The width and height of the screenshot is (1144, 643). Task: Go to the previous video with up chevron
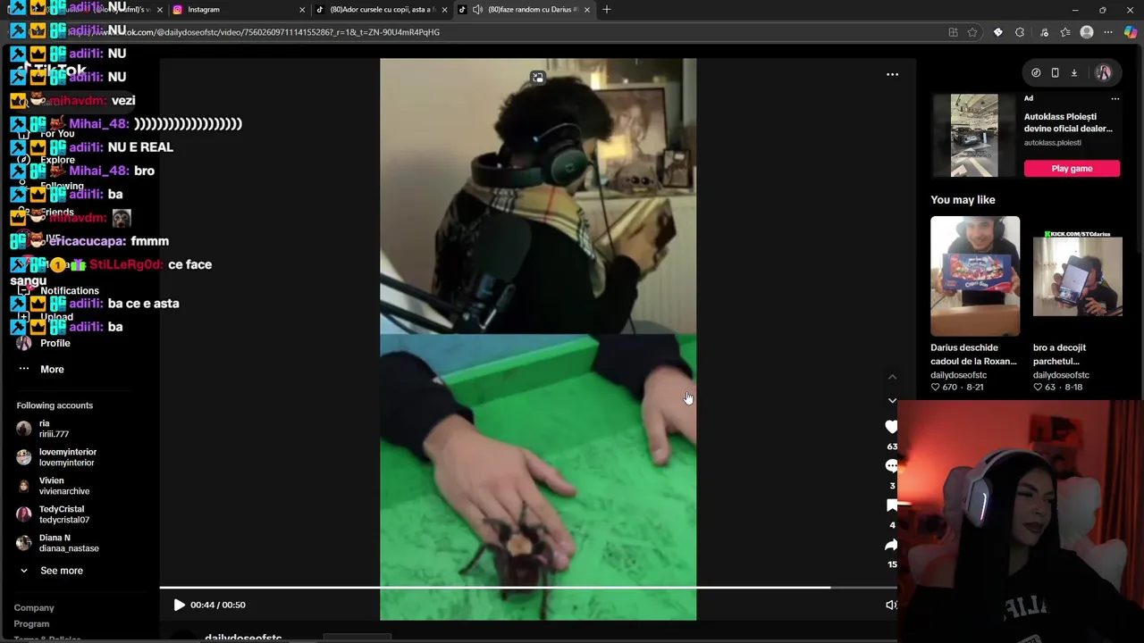tap(892, 377)
